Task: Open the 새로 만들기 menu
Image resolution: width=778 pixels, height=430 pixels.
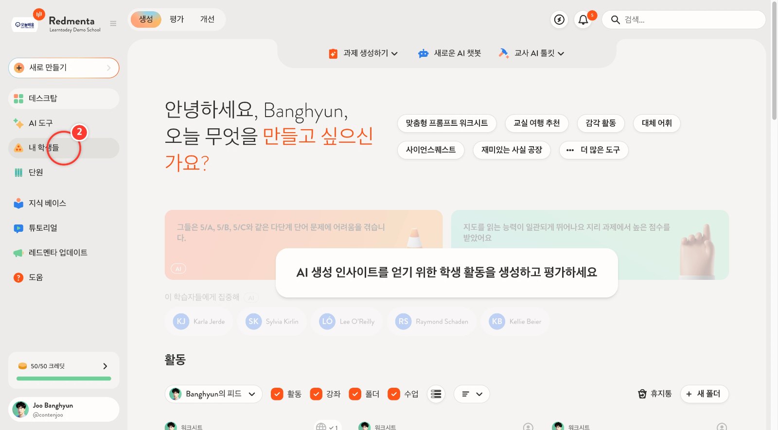Action: coord(64,68)
